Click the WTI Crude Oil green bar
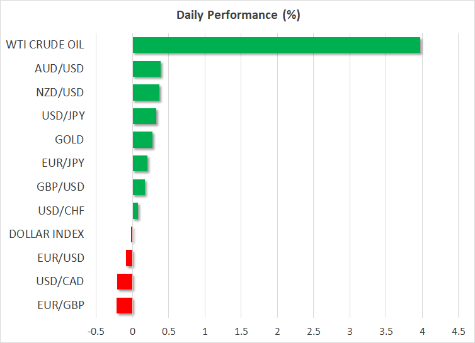475x343 pixels. pyautogui.click(x=276, y=45)
